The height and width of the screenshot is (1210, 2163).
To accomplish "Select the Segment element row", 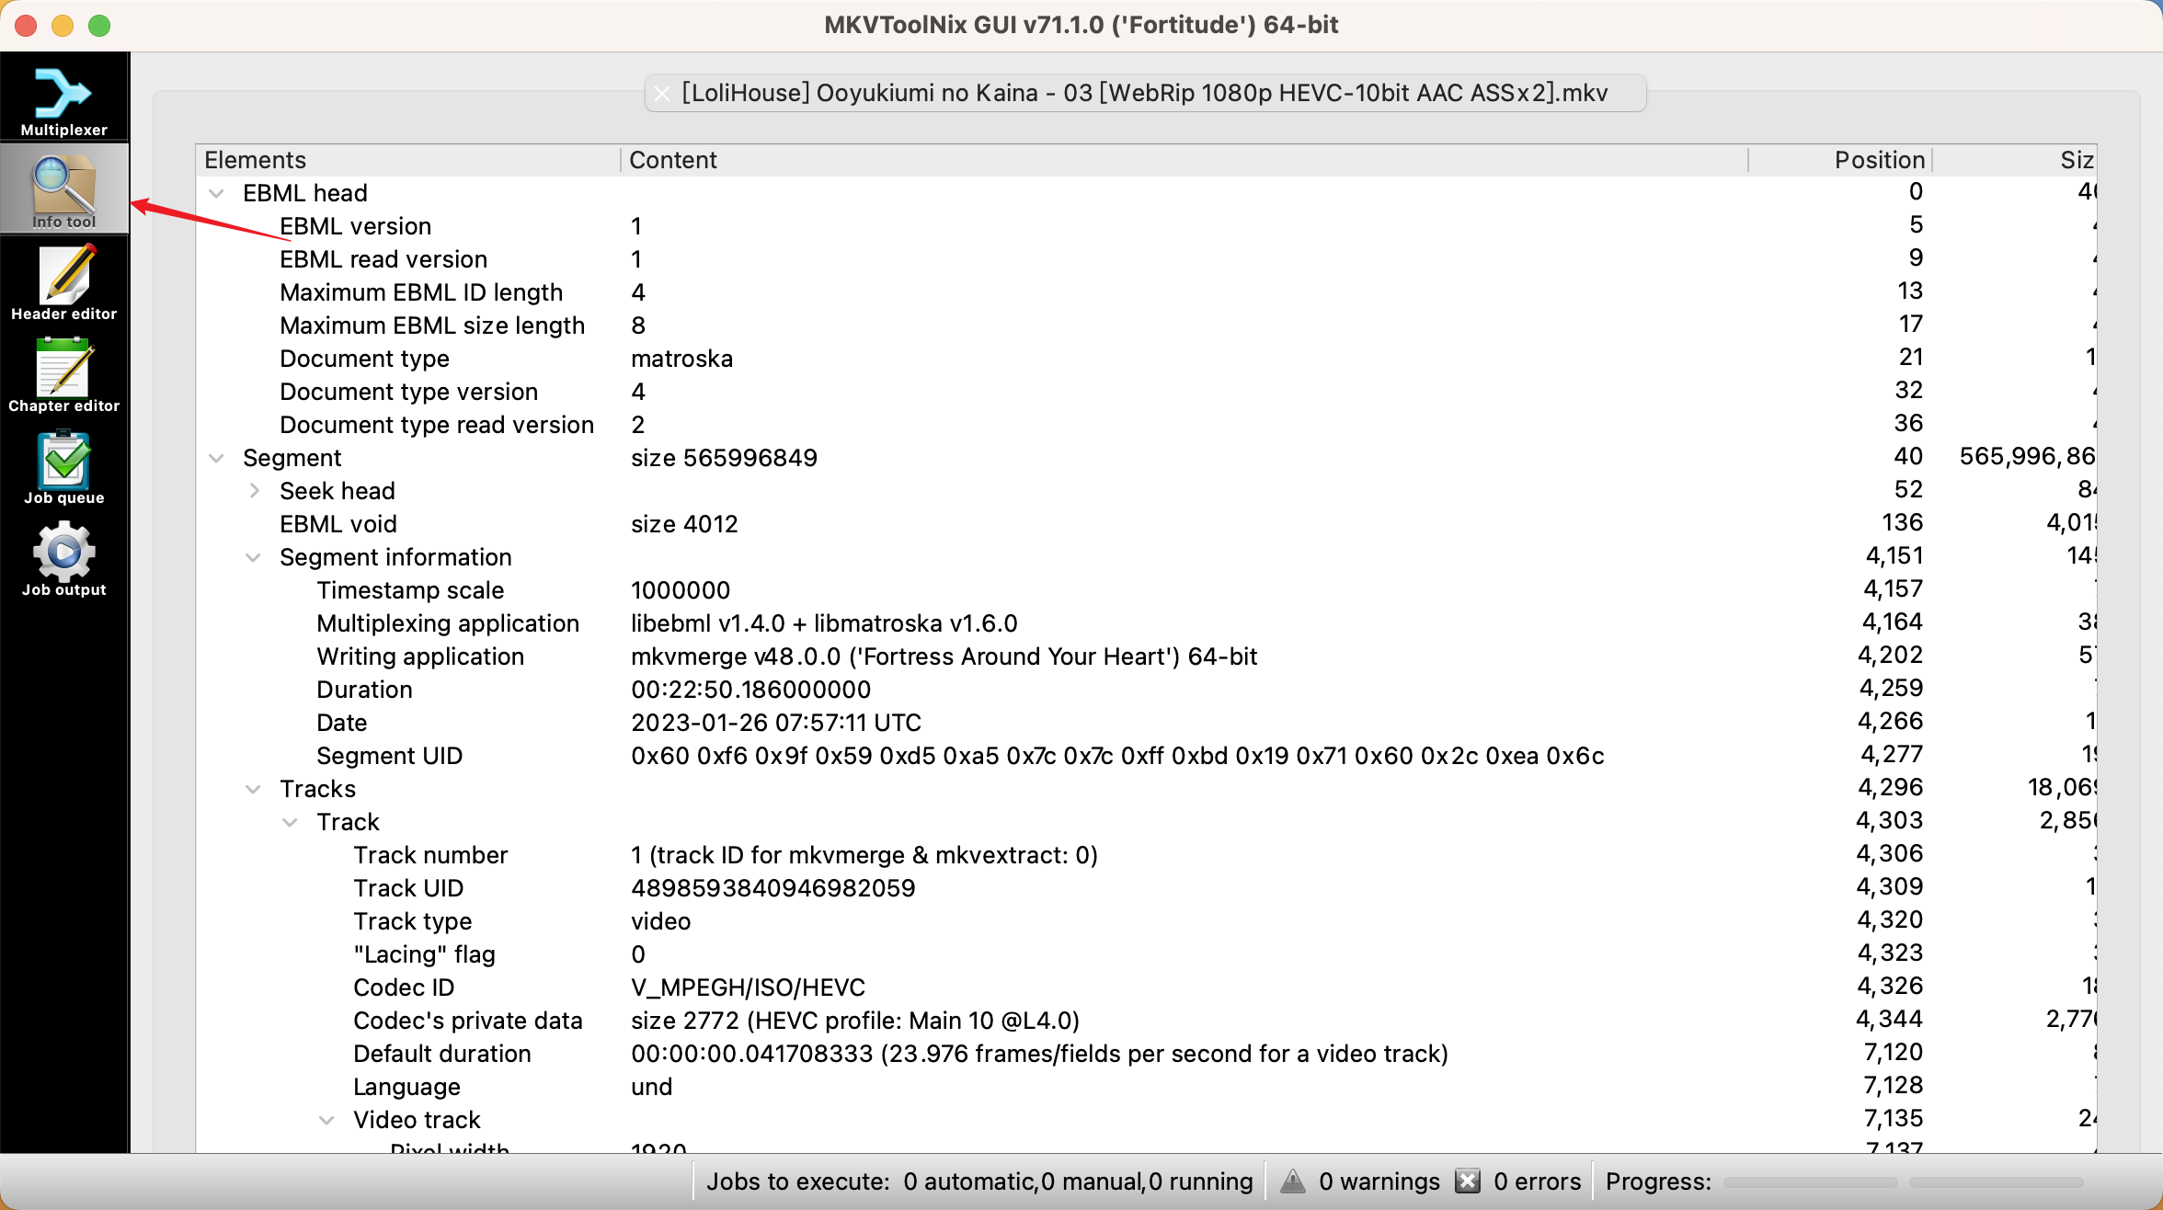I will 292,457.
